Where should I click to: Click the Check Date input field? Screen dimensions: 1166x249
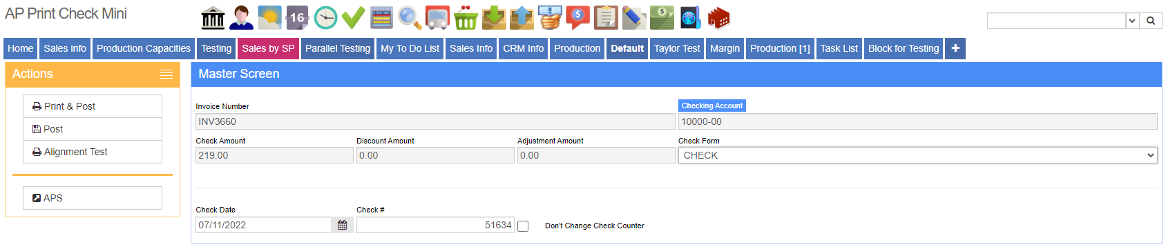tap(264, 225)
